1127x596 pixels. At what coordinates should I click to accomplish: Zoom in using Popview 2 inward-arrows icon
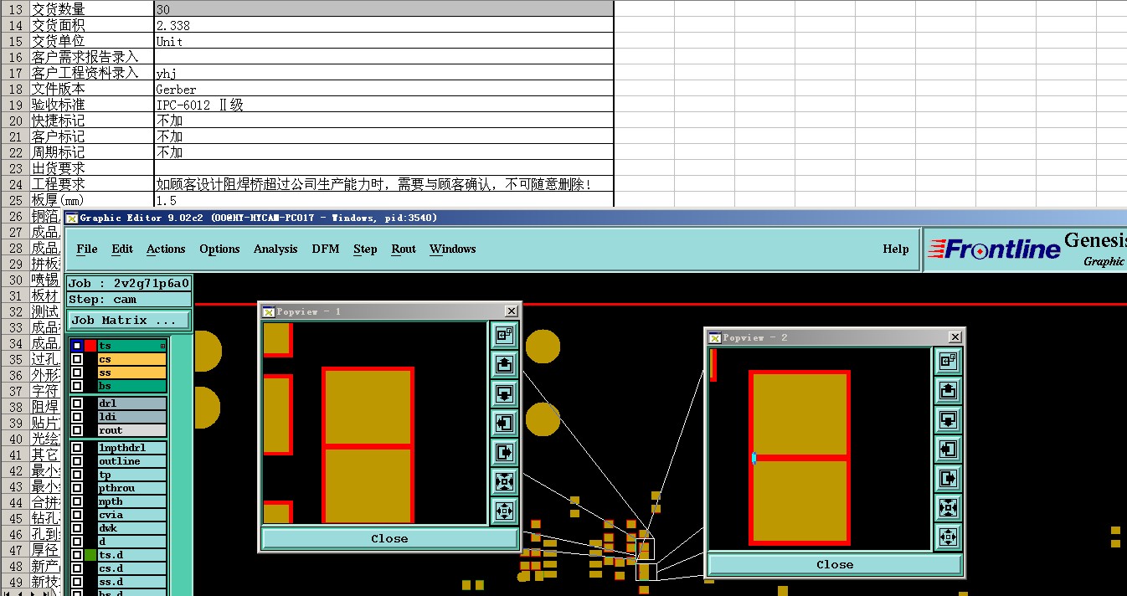coord(948,508)
